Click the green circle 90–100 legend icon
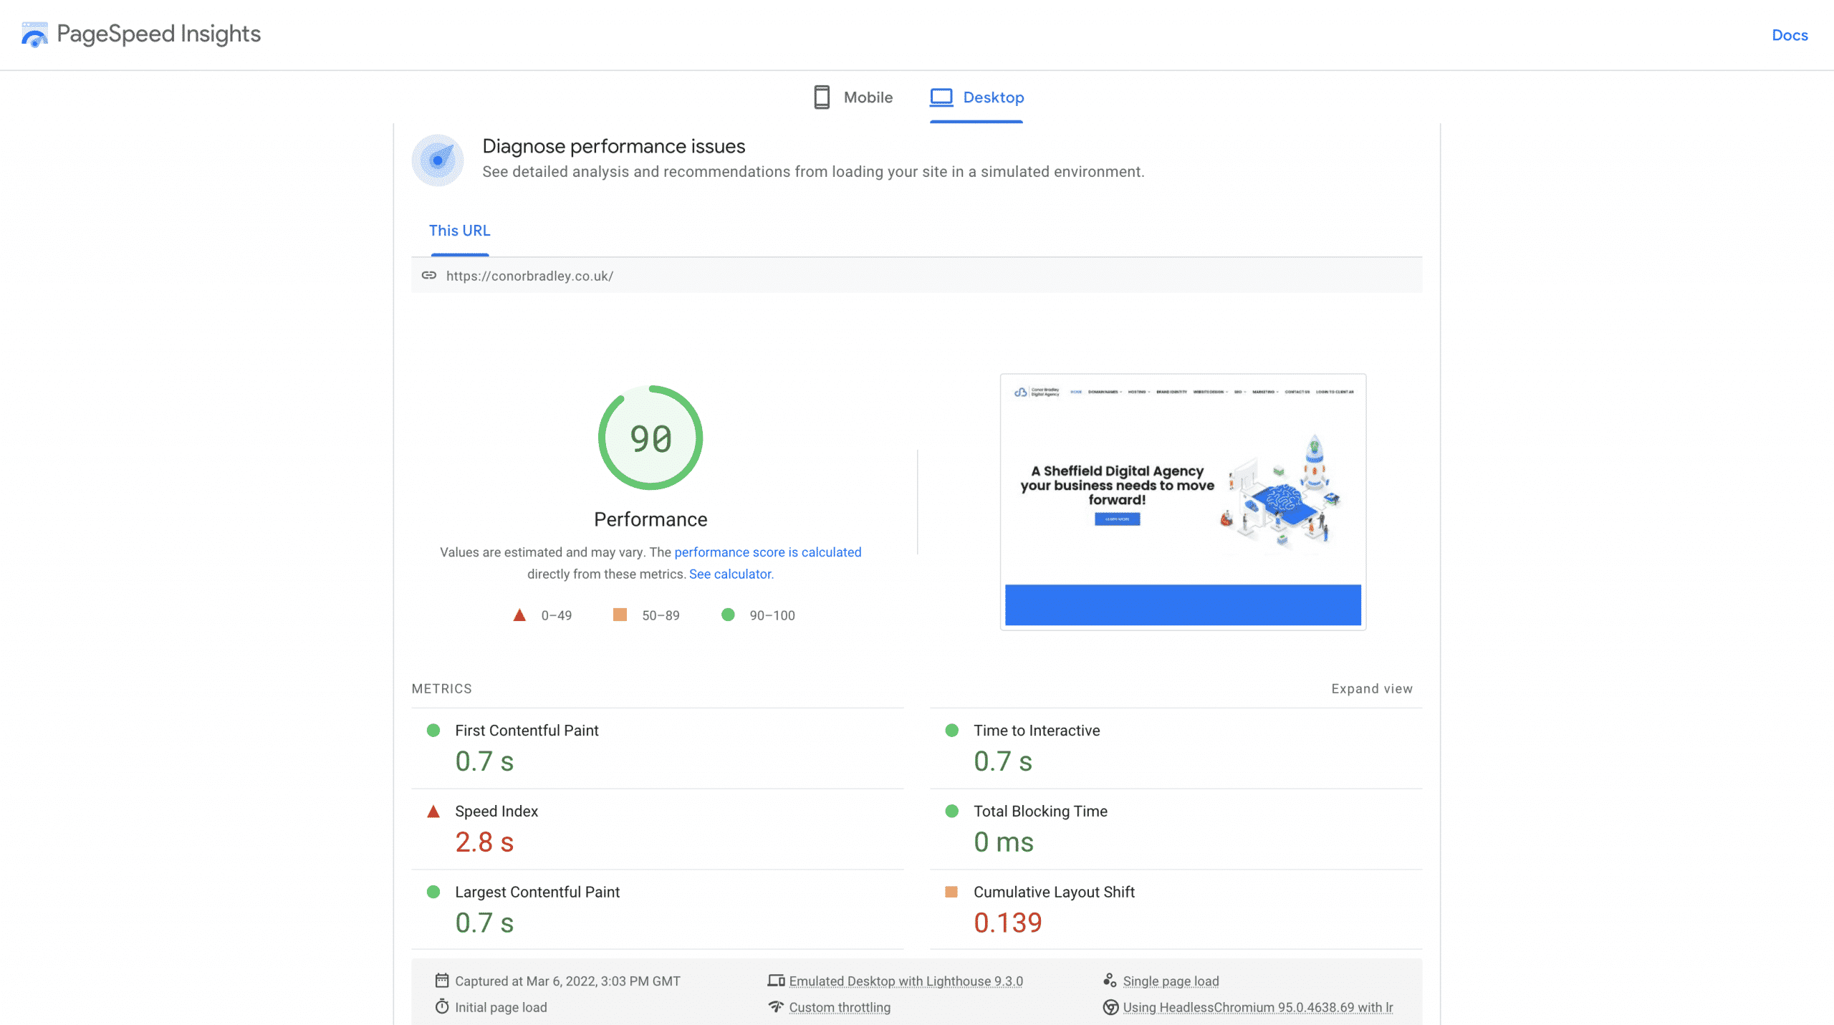Image resolution: width=1834 pixels, height=1025 pixels. click(x=728, y=615)
